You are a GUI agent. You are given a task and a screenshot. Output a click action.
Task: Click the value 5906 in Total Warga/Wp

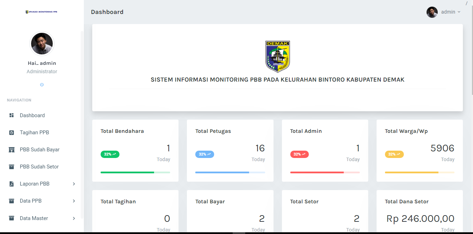[x=443, y=148]
